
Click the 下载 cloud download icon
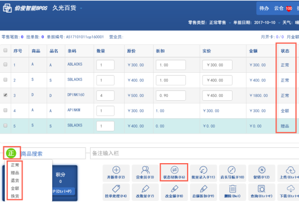click(290, 189)
